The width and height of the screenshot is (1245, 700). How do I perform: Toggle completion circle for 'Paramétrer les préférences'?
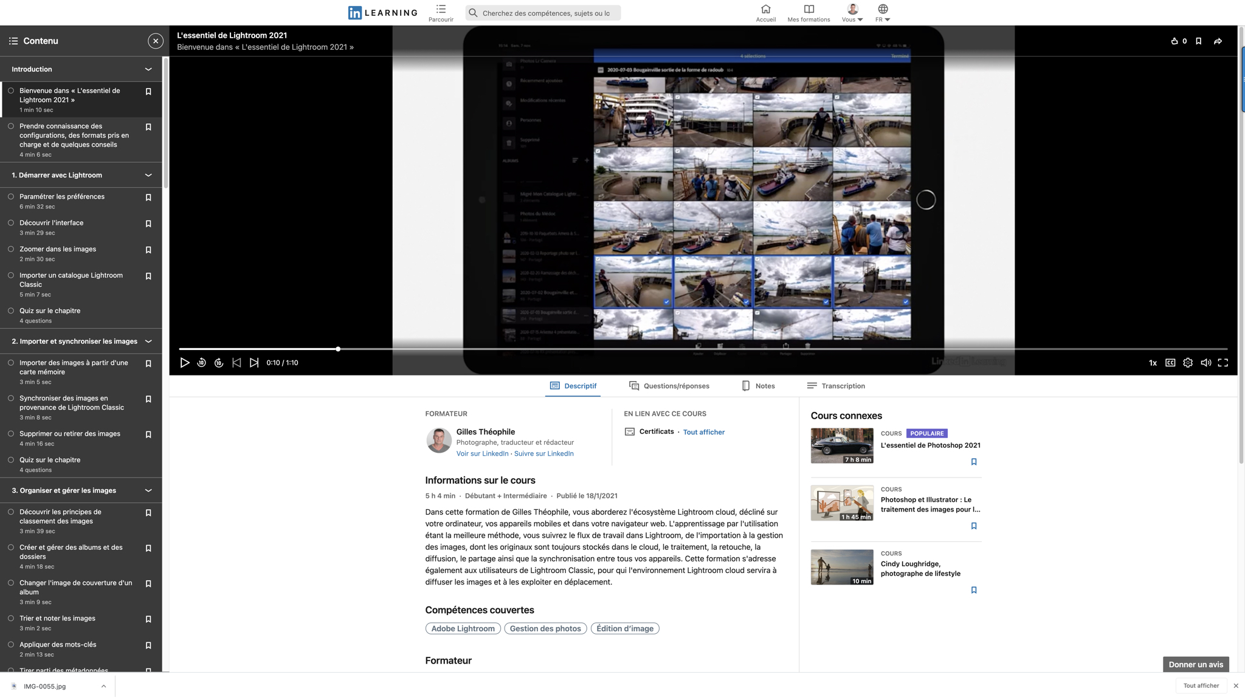coord(11,196)
